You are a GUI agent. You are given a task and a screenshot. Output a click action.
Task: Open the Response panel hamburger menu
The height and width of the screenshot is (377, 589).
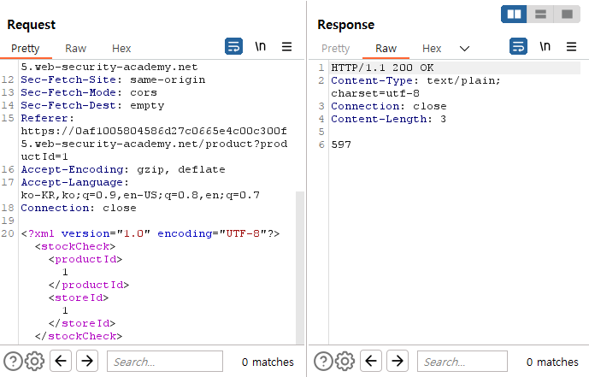571,46
